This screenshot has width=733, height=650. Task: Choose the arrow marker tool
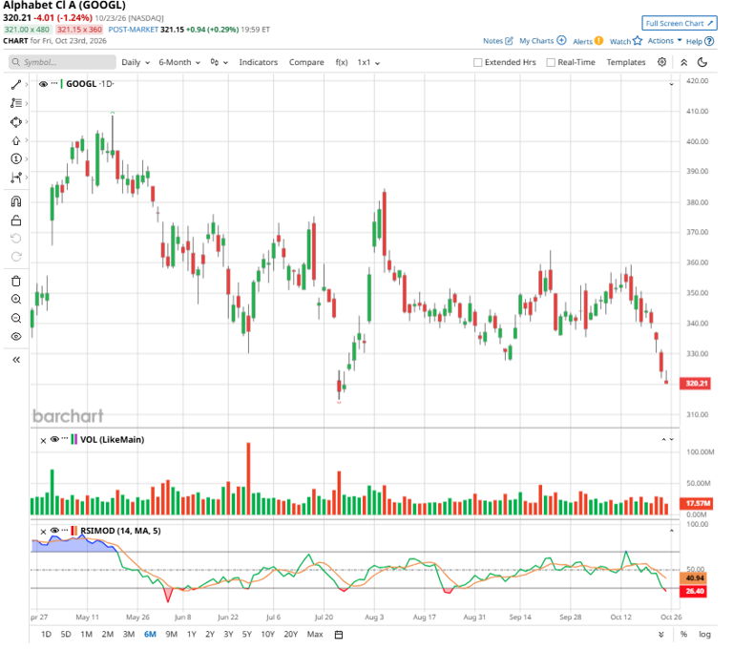tap(16, 140)
